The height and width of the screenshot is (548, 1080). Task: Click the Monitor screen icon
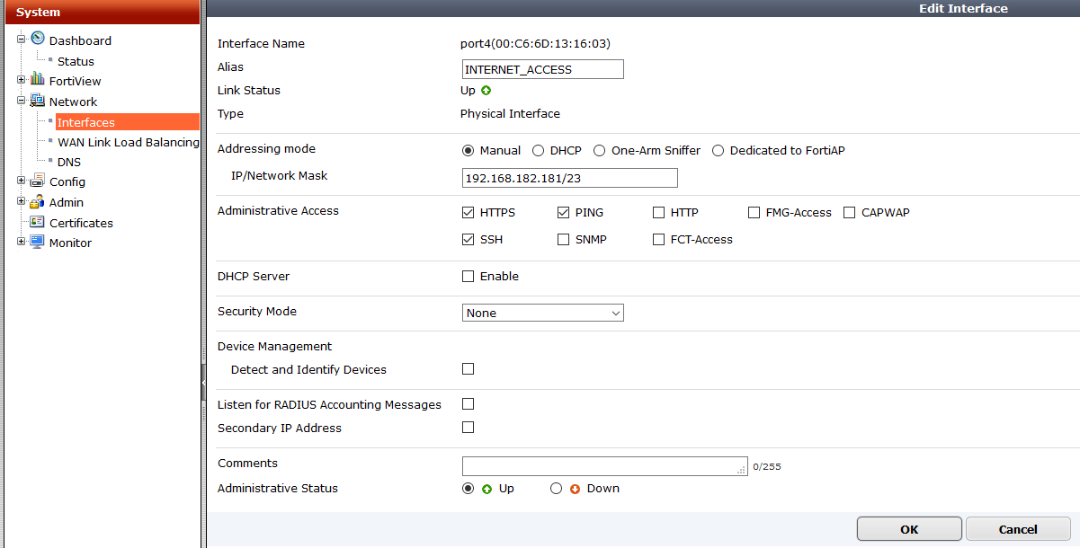pyautogui.click(x=37, y=242)
